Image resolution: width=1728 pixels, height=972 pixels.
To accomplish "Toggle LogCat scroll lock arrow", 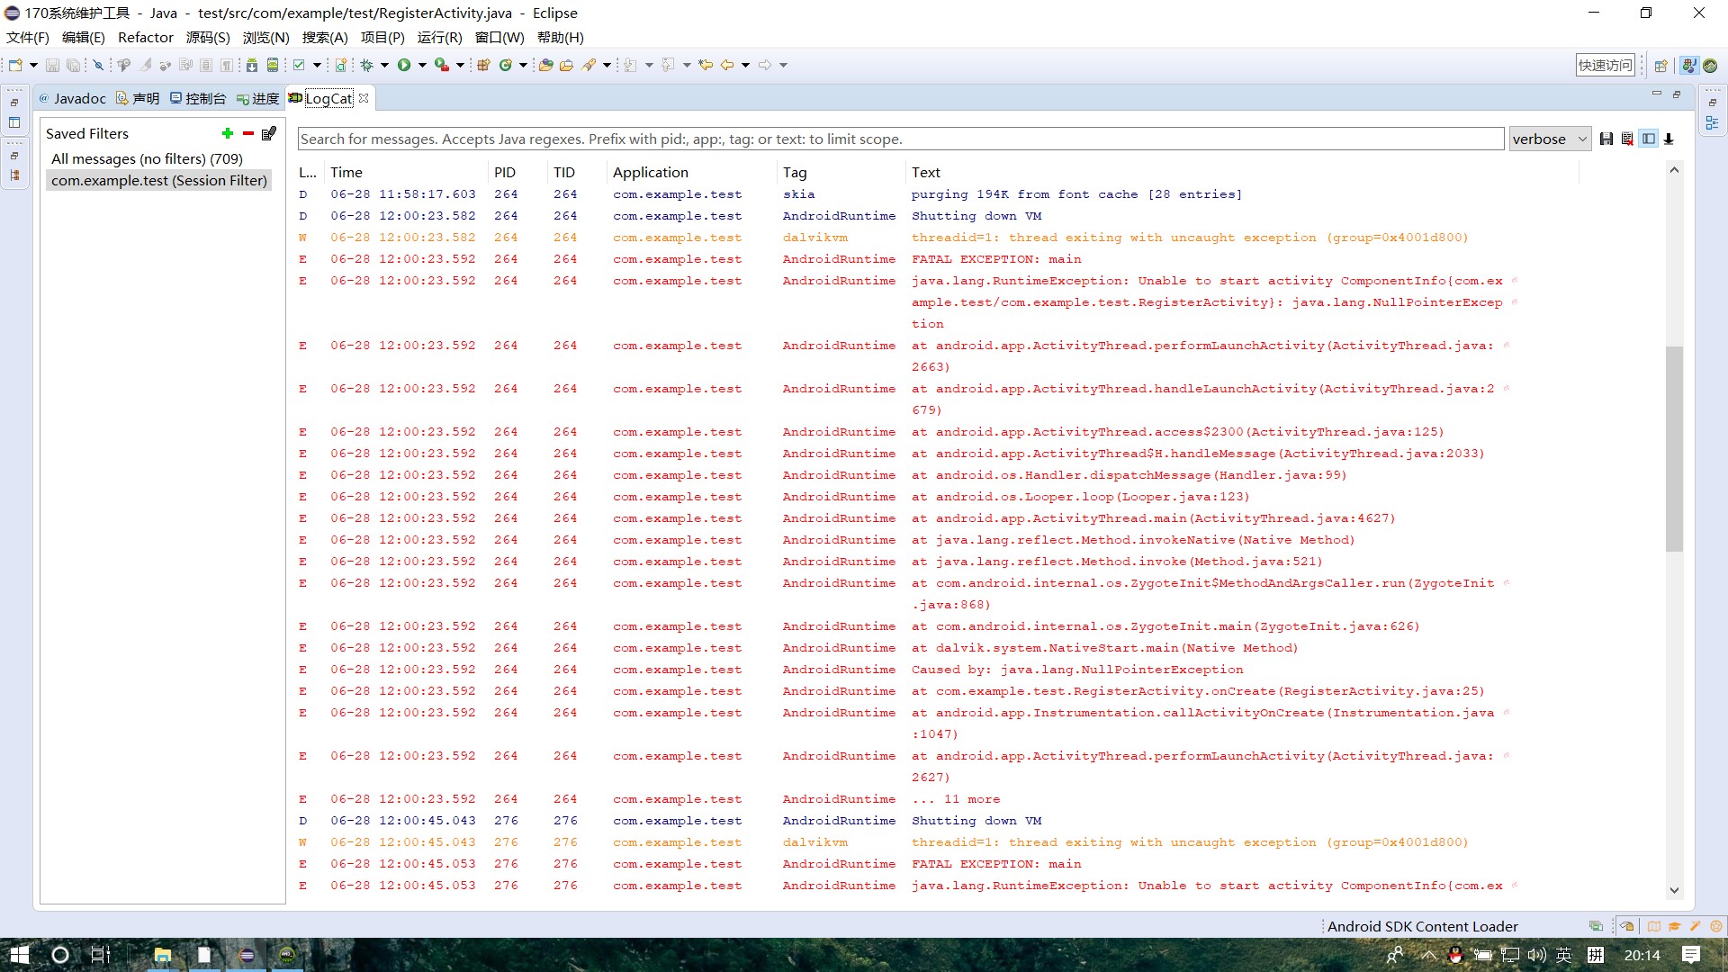I will tap(1669, 139).
